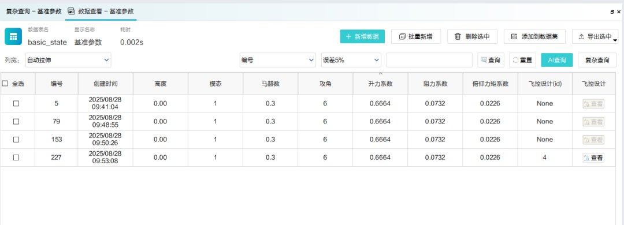Toggle the 全选 select-all checkbox
This screenshot has height=225, width=624.
5,84
